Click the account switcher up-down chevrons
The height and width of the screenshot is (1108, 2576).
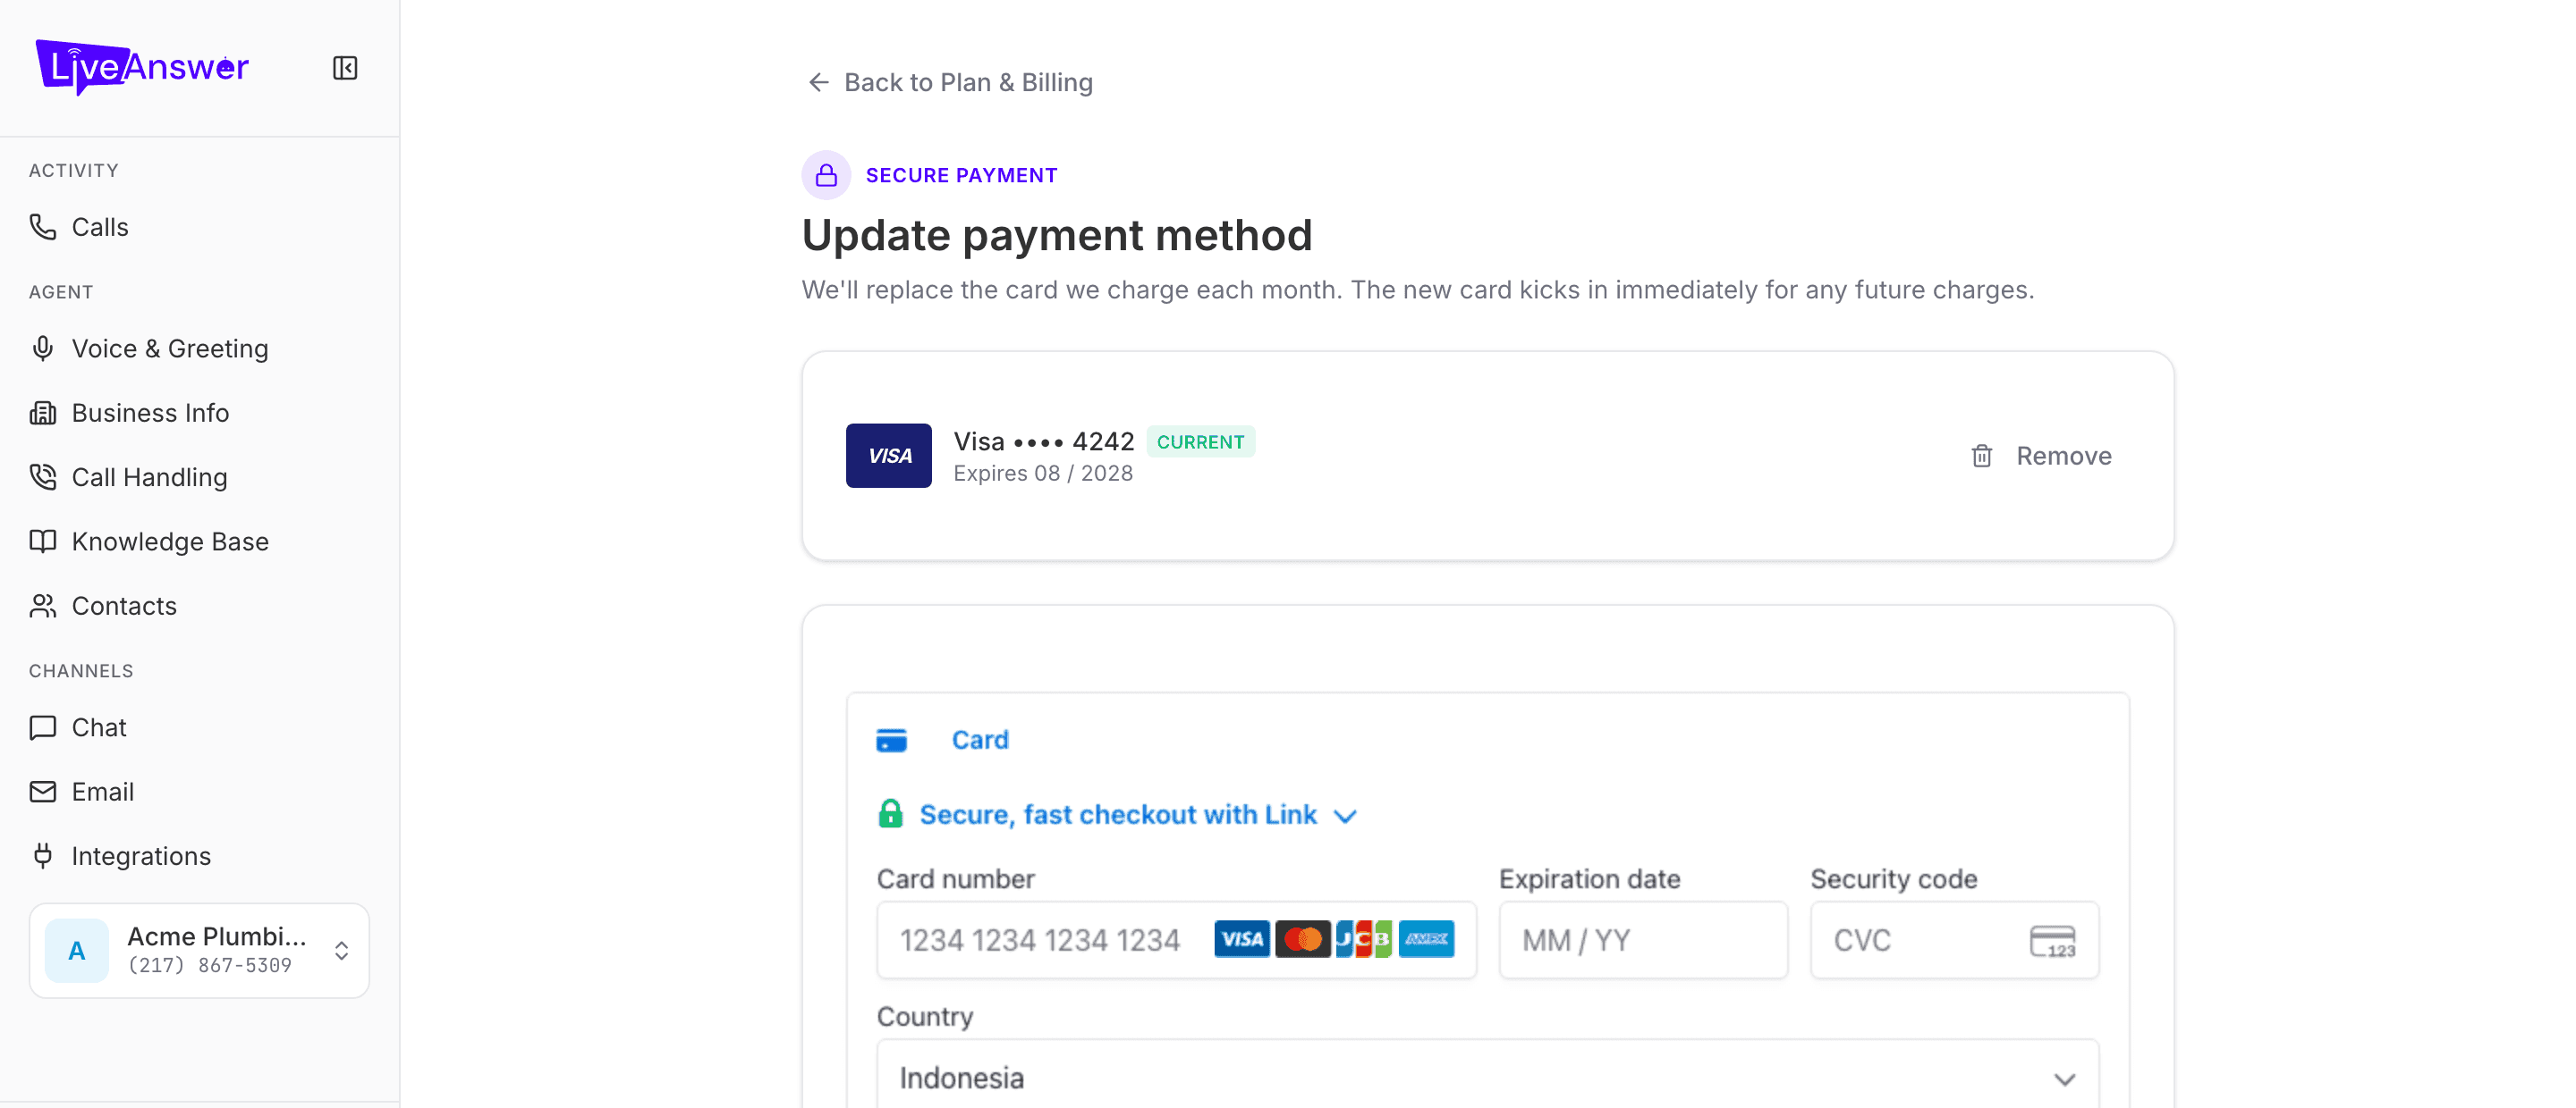341,951
